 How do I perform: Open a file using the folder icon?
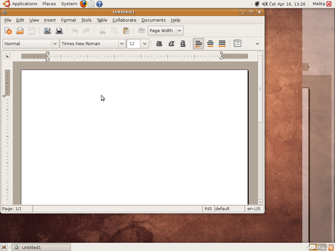(x=20, y=31)
